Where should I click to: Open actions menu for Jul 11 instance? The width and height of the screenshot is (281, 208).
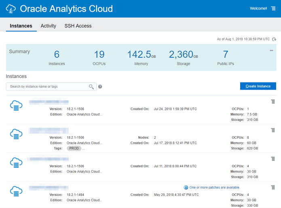pyautogui.click(x=273, y=159)
